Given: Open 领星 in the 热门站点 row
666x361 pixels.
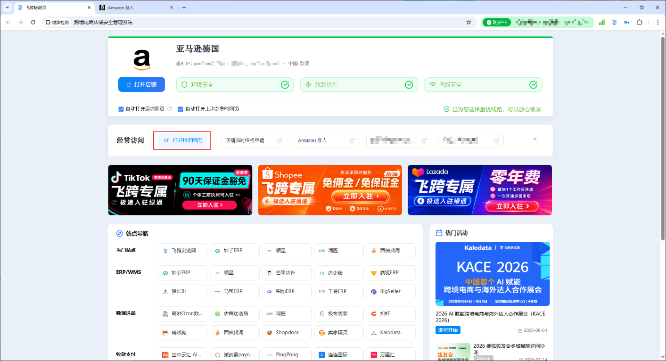Looking at the screenshot, I should [287, 251].
